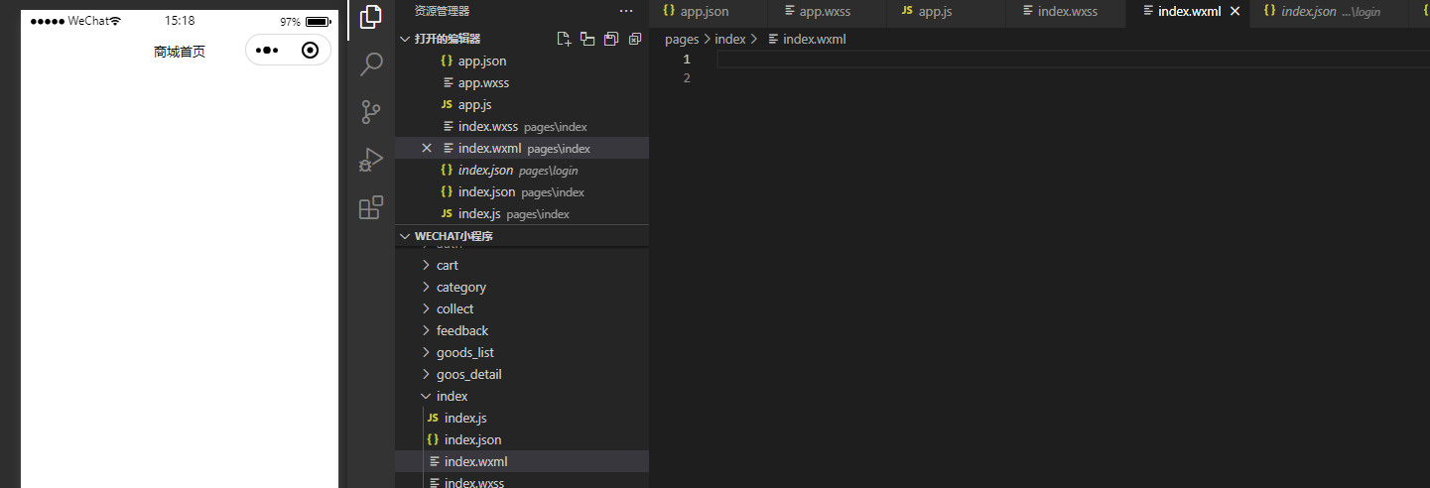Click index.wxml in the breadcrumb

coord(807,39)
